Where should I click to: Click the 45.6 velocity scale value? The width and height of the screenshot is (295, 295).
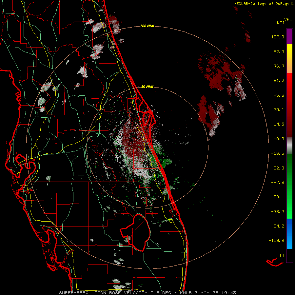click(279, 95)
